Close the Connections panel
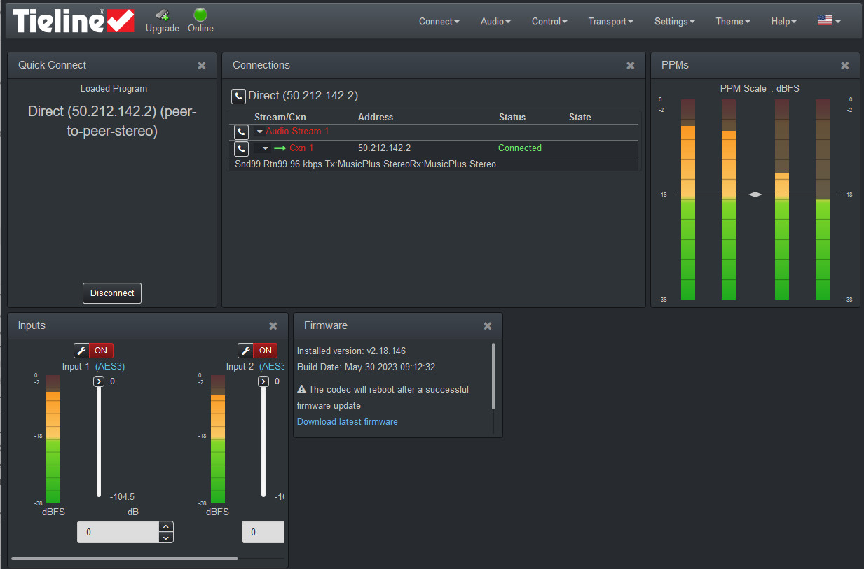Image resolution: width=864 pixels, height=569 pixels. (631, 66)
